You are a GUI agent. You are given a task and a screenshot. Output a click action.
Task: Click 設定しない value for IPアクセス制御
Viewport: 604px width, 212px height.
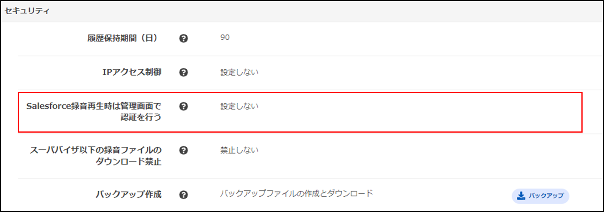pos(239,72)
